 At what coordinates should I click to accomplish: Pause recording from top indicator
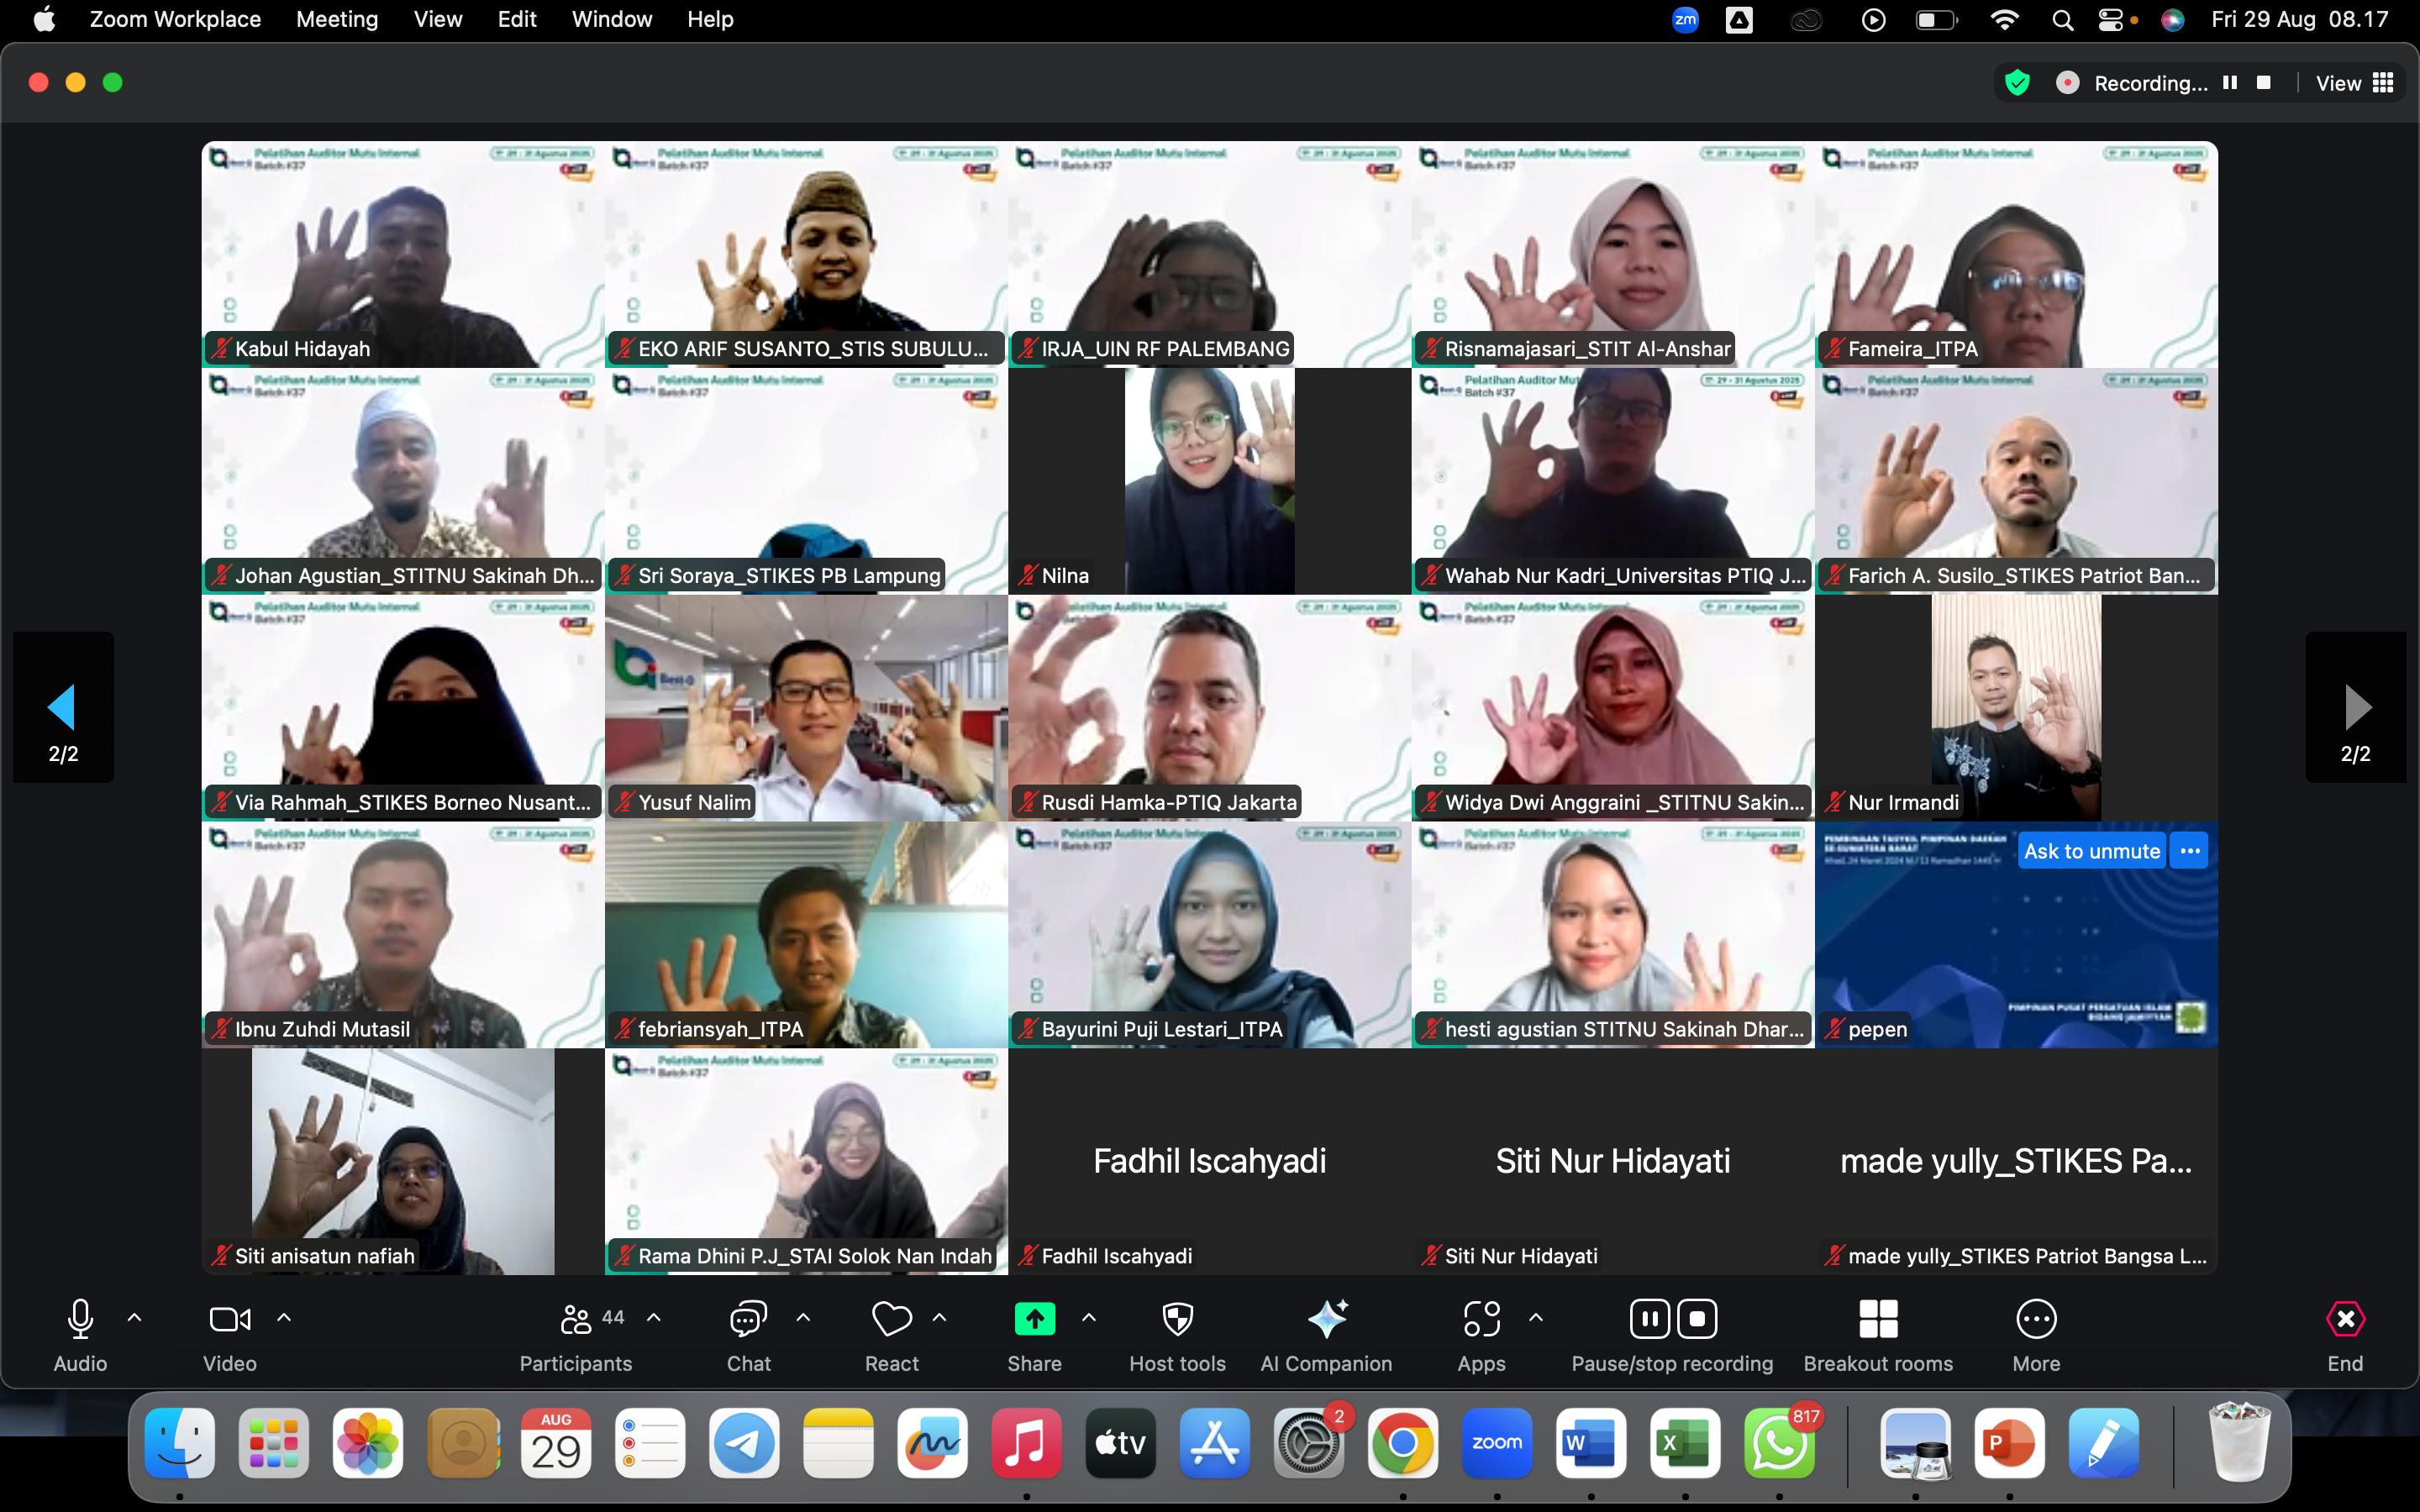click(x=2230, y=83)
